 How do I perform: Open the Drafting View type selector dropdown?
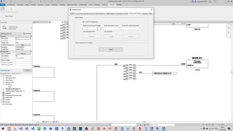[31, 28]
